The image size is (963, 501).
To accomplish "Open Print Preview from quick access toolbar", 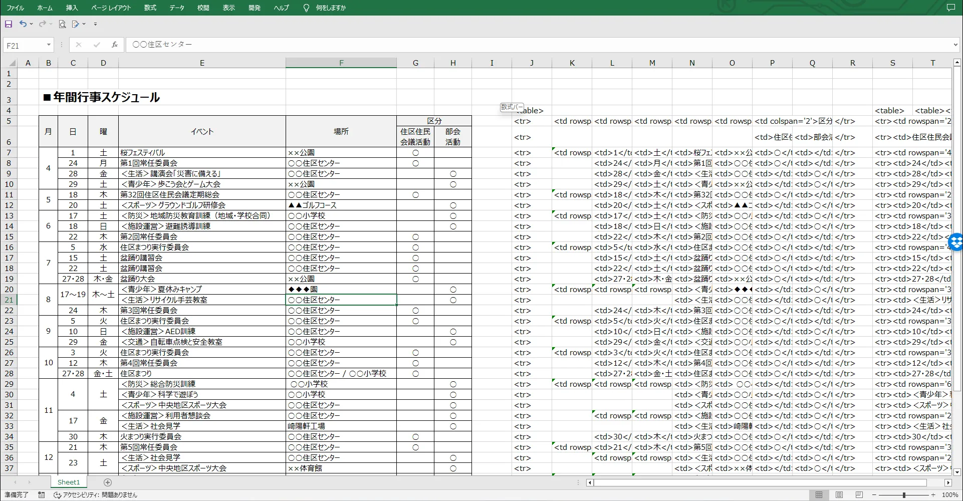I will (x=62, y=24).
